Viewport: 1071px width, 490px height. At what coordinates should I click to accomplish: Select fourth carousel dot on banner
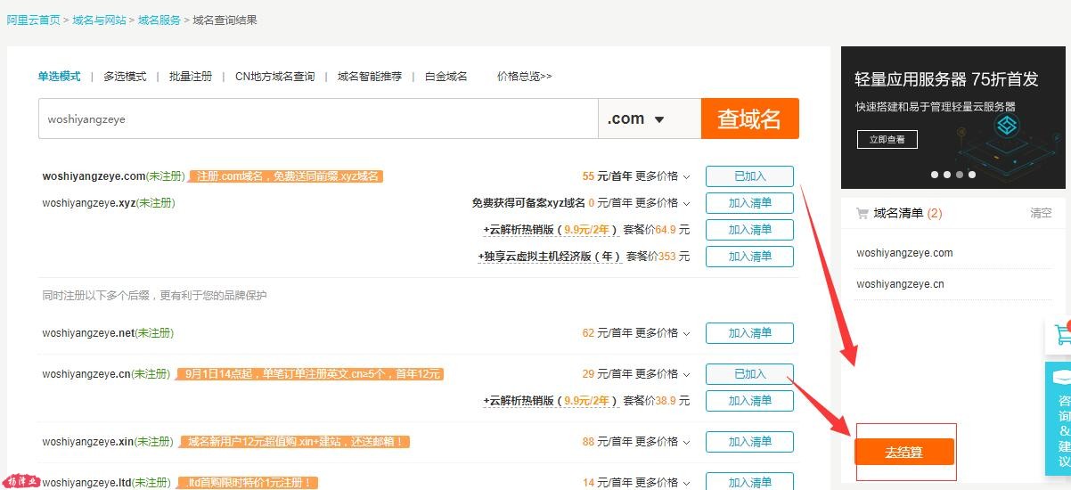[972, 175]
